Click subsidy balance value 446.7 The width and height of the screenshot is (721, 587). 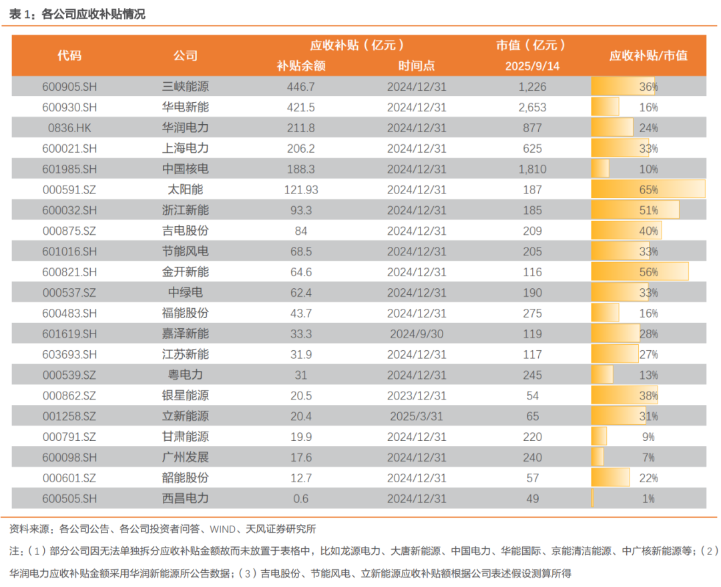pyautogui.click(x=301, y=87)
